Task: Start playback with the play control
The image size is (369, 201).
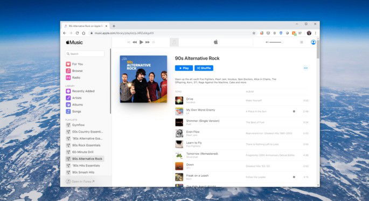Action: pos(141,42)
